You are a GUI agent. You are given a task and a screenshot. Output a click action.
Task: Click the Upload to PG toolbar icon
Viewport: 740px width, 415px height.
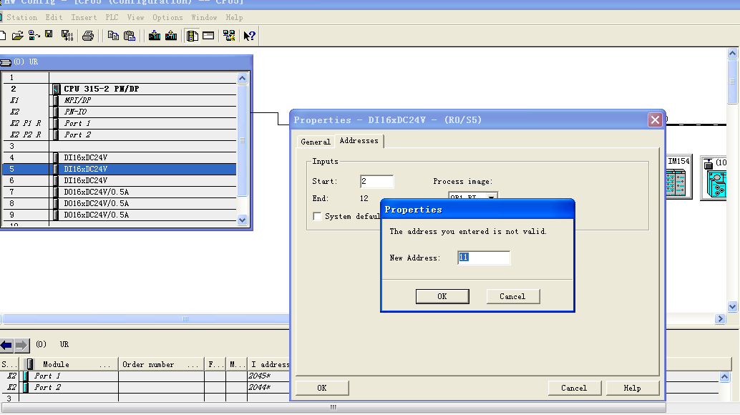pyautogui.click(x=171, y=36)
